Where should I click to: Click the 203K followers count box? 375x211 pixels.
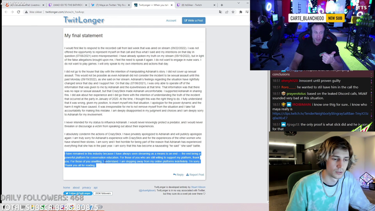click(103, 193)
